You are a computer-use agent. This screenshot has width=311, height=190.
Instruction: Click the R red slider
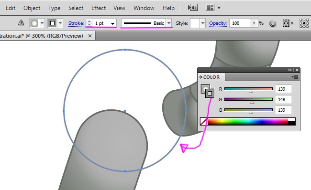coord(248,89)
